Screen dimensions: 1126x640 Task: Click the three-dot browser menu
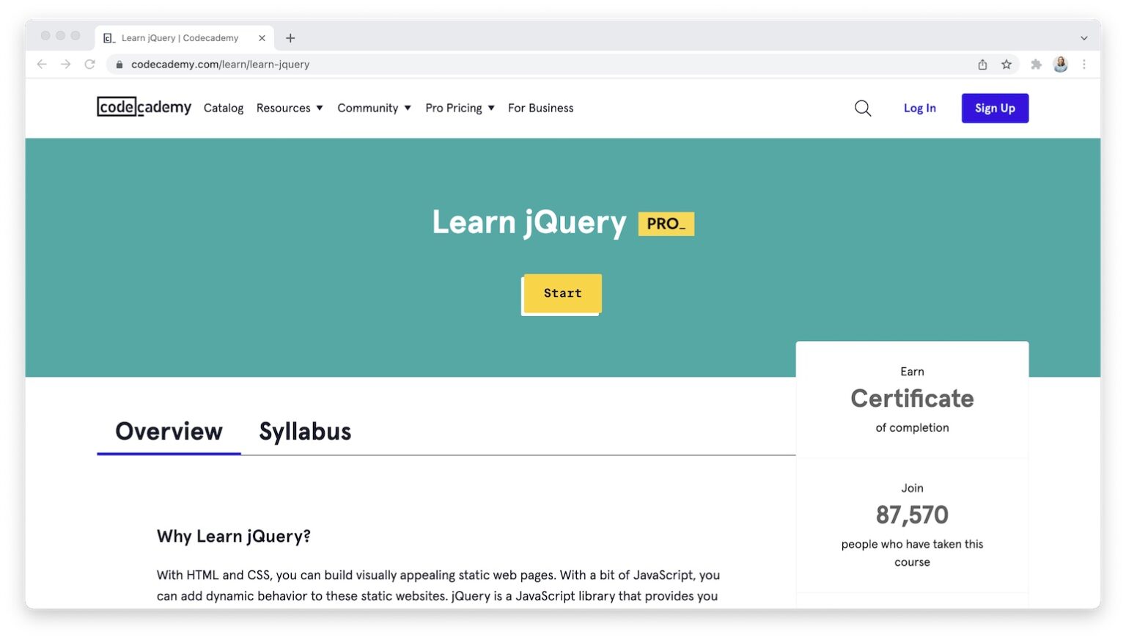1085,65
